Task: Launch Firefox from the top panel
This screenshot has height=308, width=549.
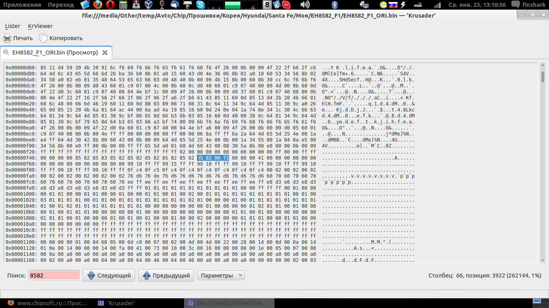Action: (x=97, y=5)
